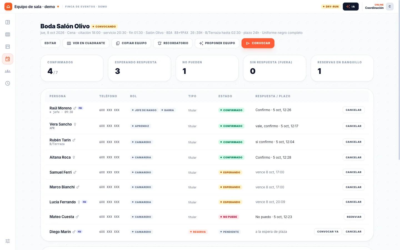The width and height of the screenshot is (400, 250).
Task: Cancel Aitana Roca's assignment
Action: point(353,157)
